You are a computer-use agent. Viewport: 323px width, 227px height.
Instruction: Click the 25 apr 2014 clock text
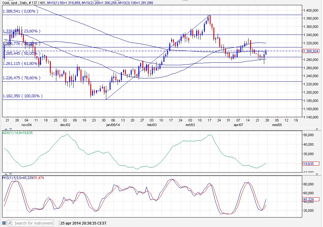(83, 223)
